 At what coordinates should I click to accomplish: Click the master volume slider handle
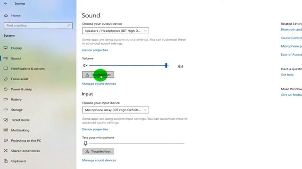click(x=166, y=65)
